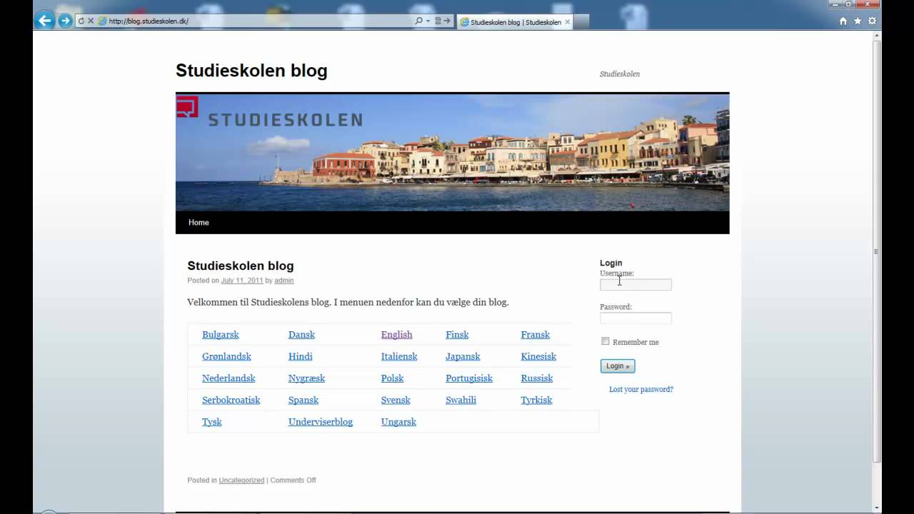Click the compatibility view icon
This screenshot has height=514, width=914.
[438, 21]
